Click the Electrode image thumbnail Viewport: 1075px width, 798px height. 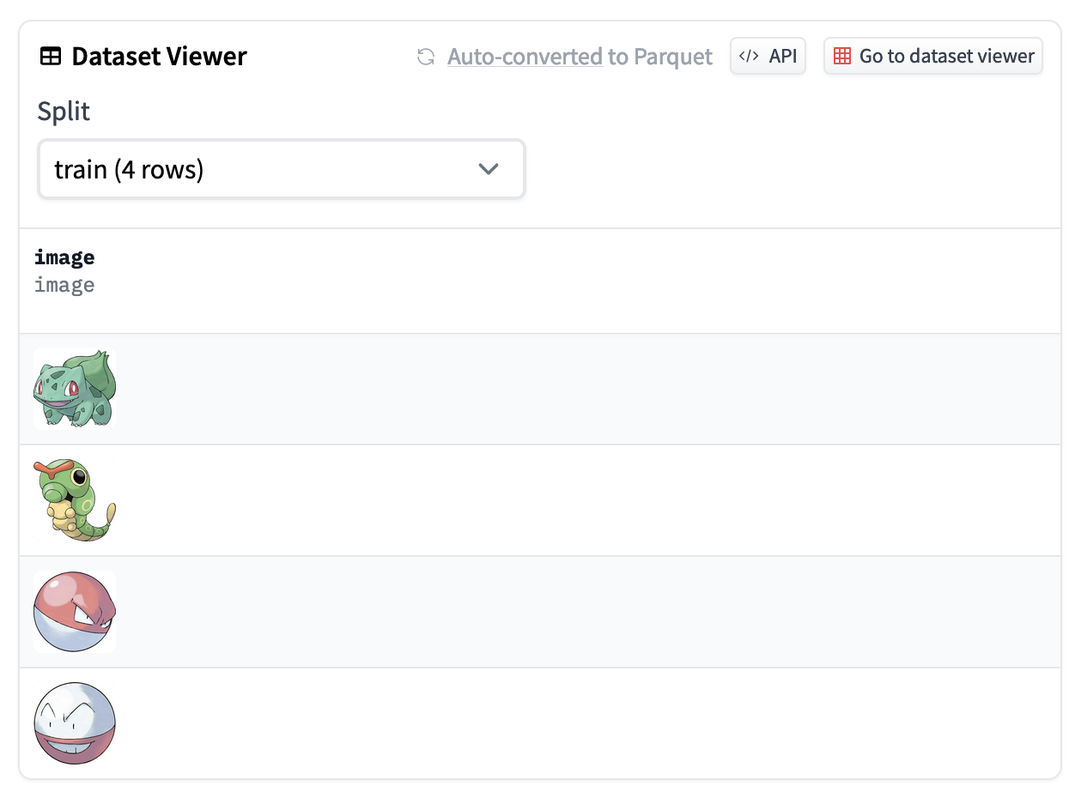coord(75,723)
